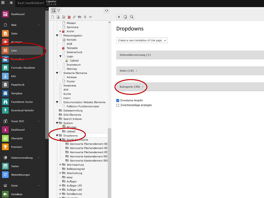Screen dimensions: 264x198
Task: Expand the Archiv tree node
Action: pos(60,31)
